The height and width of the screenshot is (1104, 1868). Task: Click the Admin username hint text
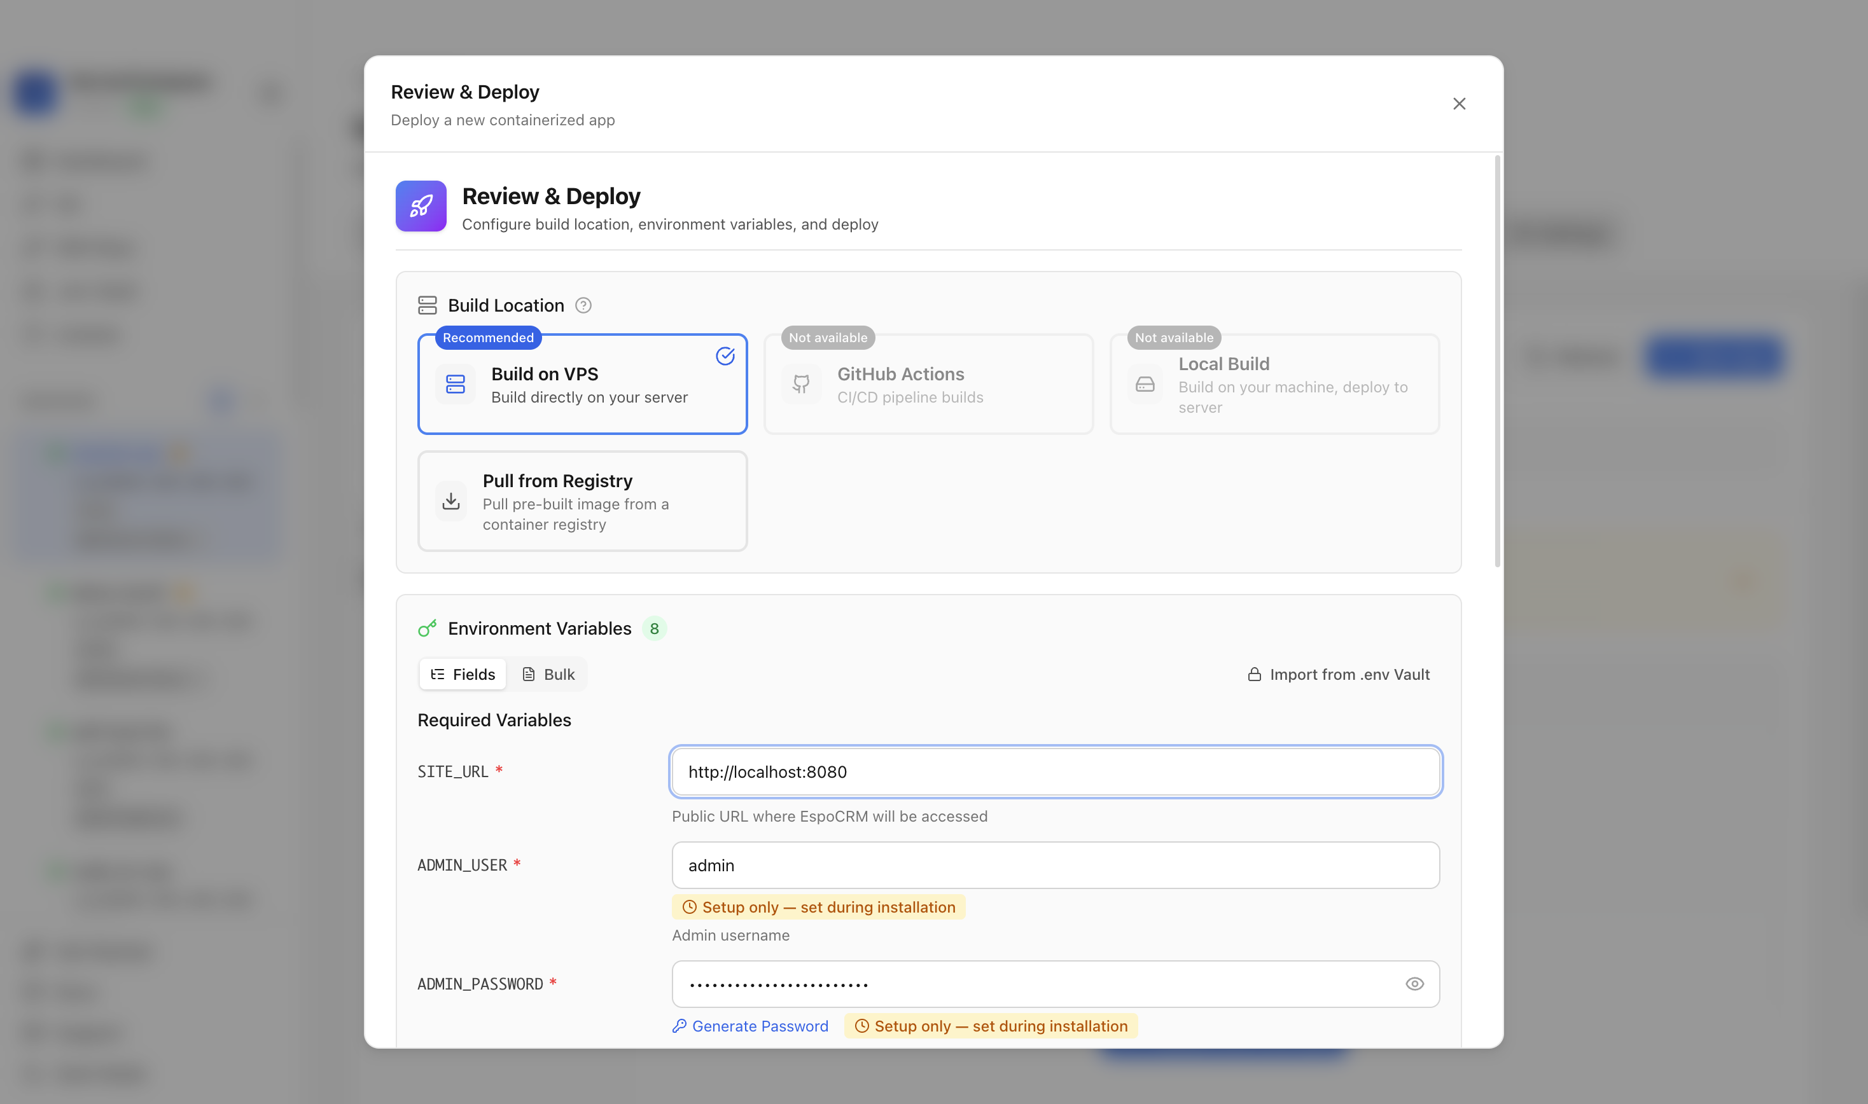coord(730,935)
